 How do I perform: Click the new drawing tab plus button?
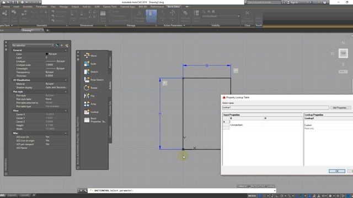click(x=47, y=30)
